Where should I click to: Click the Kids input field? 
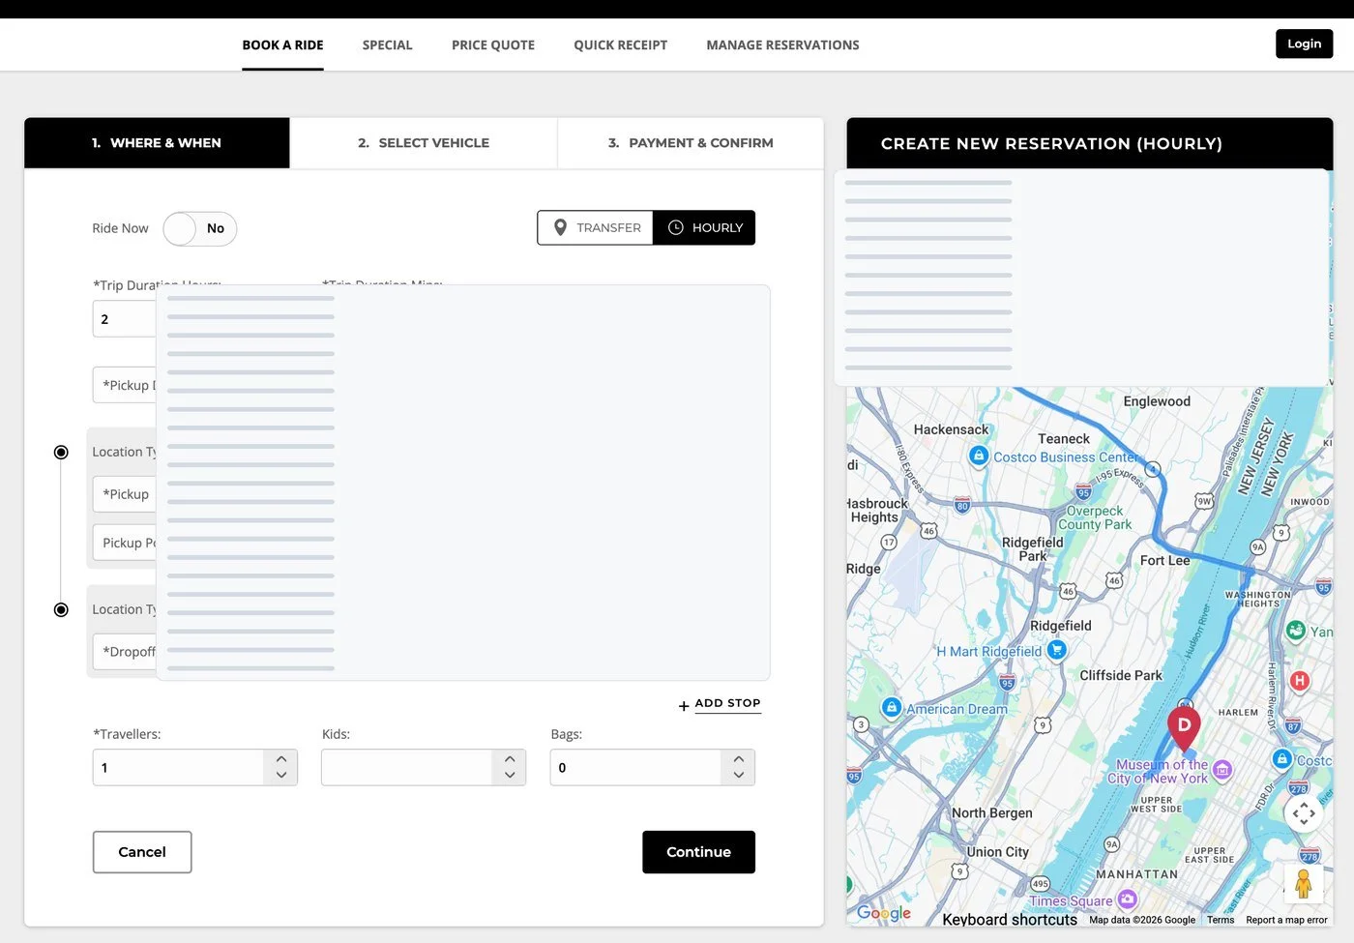coord(406,767)
